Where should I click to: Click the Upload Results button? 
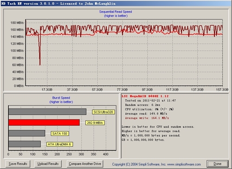coord(48,164)
